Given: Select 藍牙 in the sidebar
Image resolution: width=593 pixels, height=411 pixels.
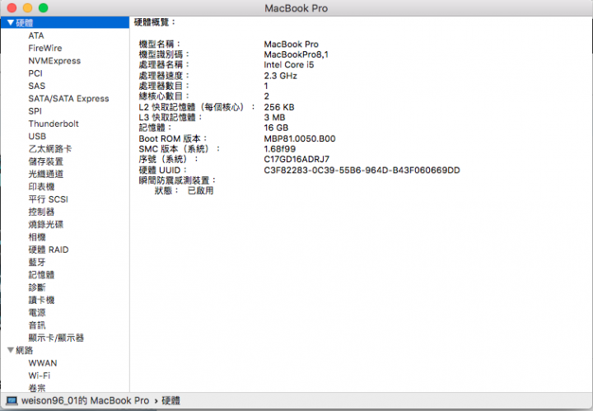Looking at the screenshot, I should click(x=37, y=262).
